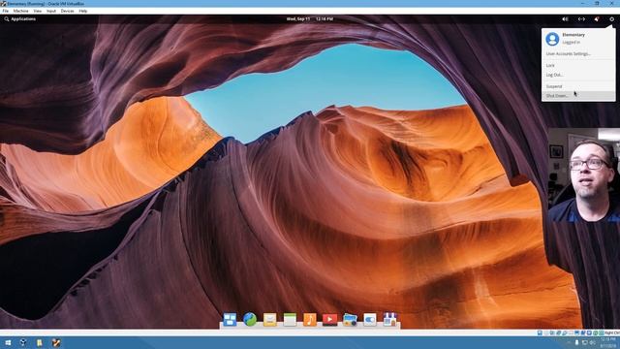Open File Explorer in the Windows taskbar
This screenshot has width=620, height=349.
40,342
